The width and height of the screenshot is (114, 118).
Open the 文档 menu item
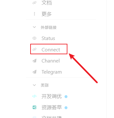tap(47, 3)
